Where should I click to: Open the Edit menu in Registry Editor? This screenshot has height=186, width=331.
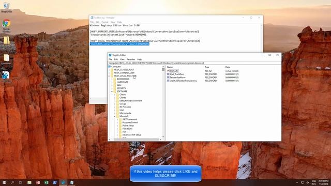116,59
